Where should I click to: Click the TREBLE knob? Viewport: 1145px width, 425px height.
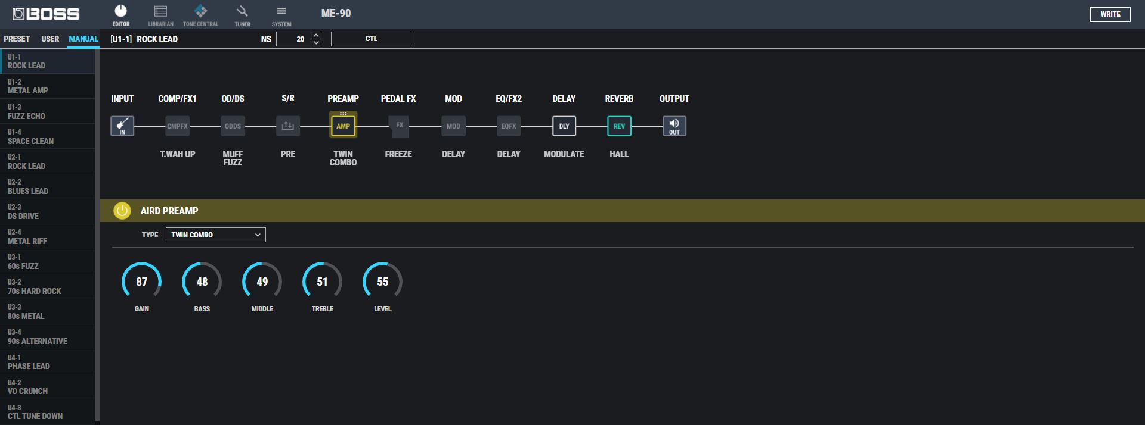click(322, 282)
